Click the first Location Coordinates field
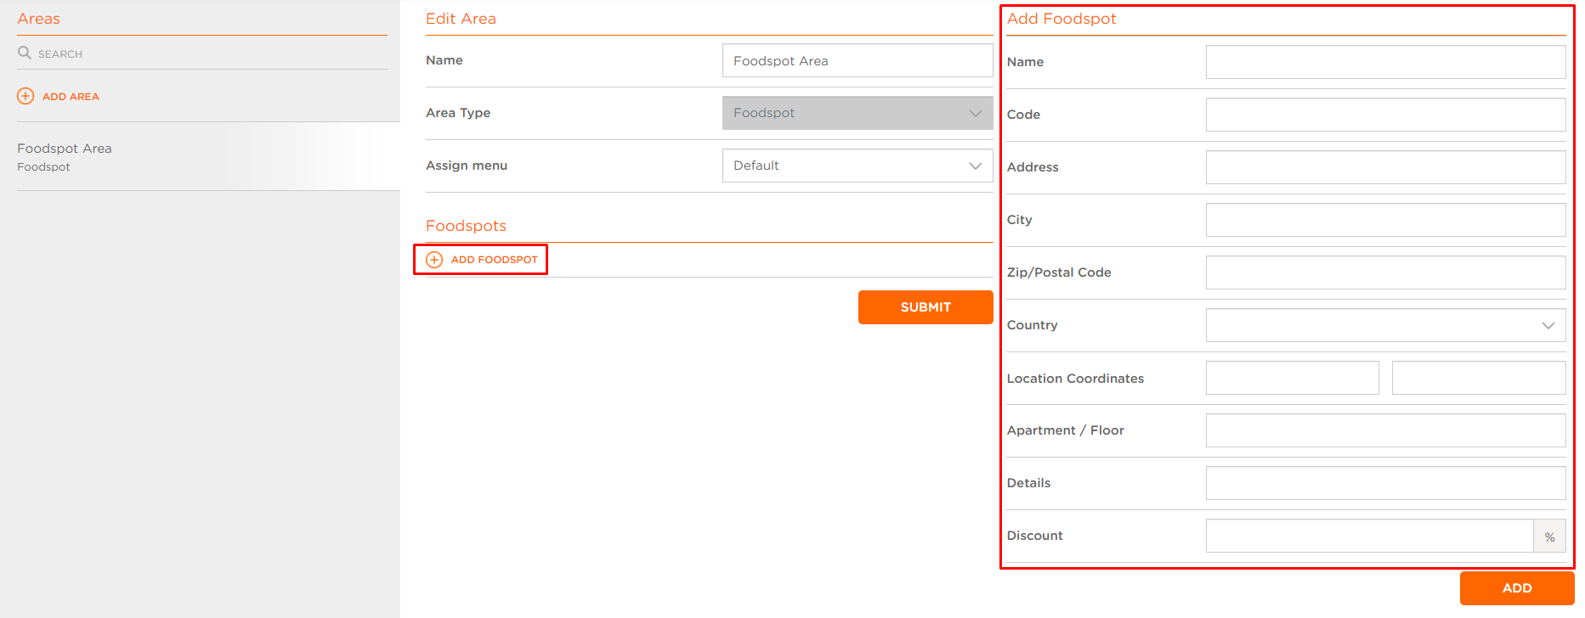Viewport: 1585px width, 618px height. click(1292, 378)
